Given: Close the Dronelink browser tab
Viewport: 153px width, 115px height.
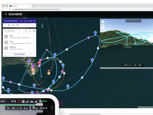Looking at the screenshot, I should click(x=30, y=6).
